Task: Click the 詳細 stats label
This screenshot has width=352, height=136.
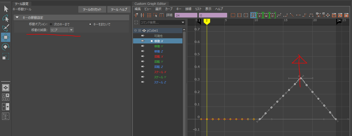Action: click(x=169, y=15)
